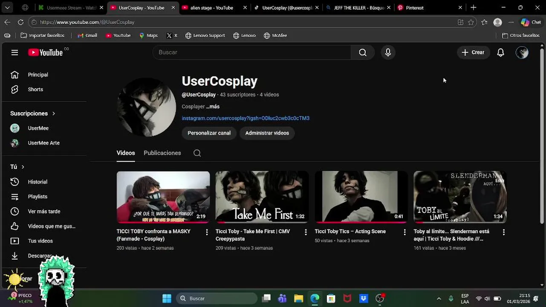The image size is (546, 307).
Task: Click the YouTube search input field
Action: click(252, 52)
